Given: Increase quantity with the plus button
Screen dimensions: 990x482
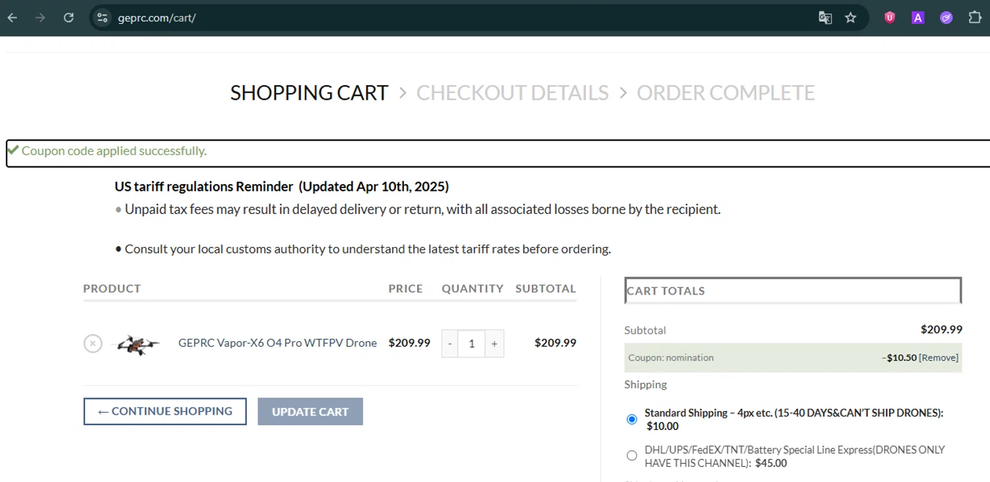Looking at the screenshot, I should [494, 343].
